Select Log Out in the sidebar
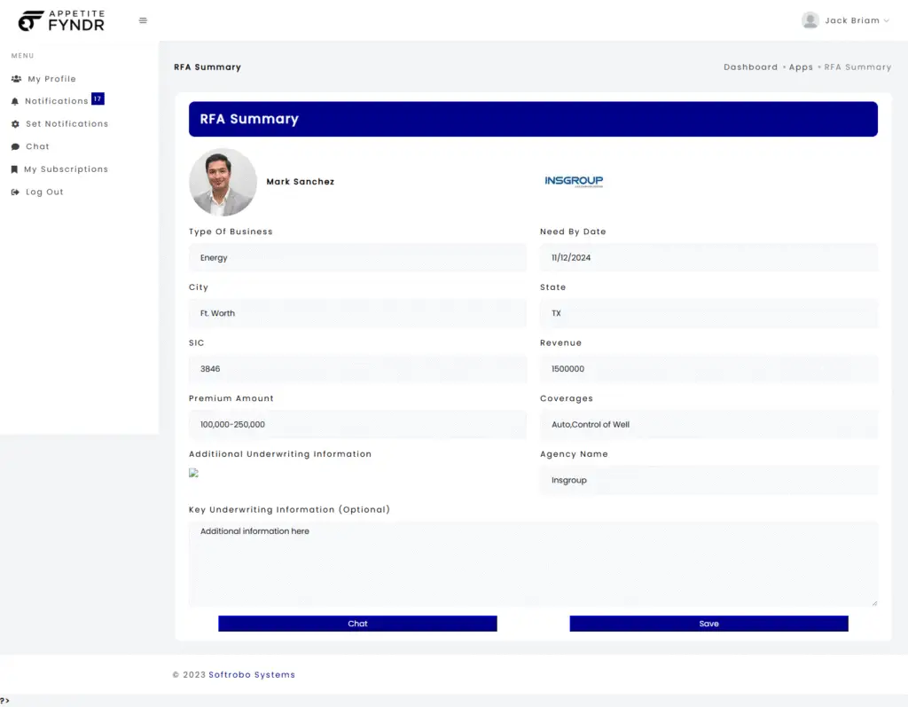The image size is (908, 707). click(44, 192)
